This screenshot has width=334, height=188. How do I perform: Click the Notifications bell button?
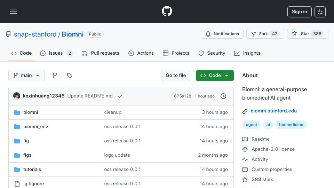pos(222,34)
